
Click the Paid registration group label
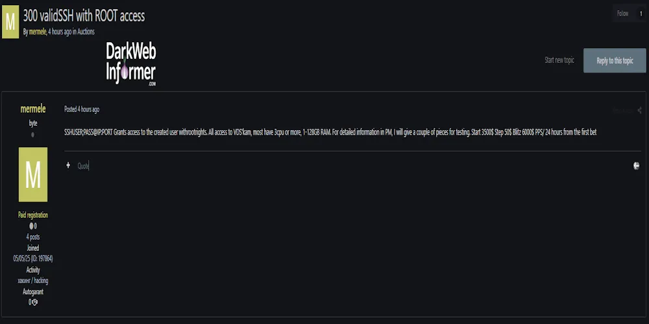(32, 215)
